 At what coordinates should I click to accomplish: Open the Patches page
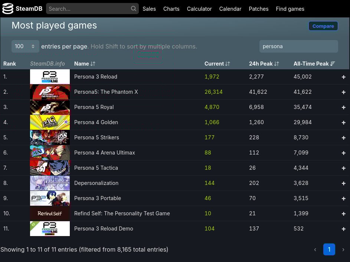pyautogui.click(x=258, y=9)
